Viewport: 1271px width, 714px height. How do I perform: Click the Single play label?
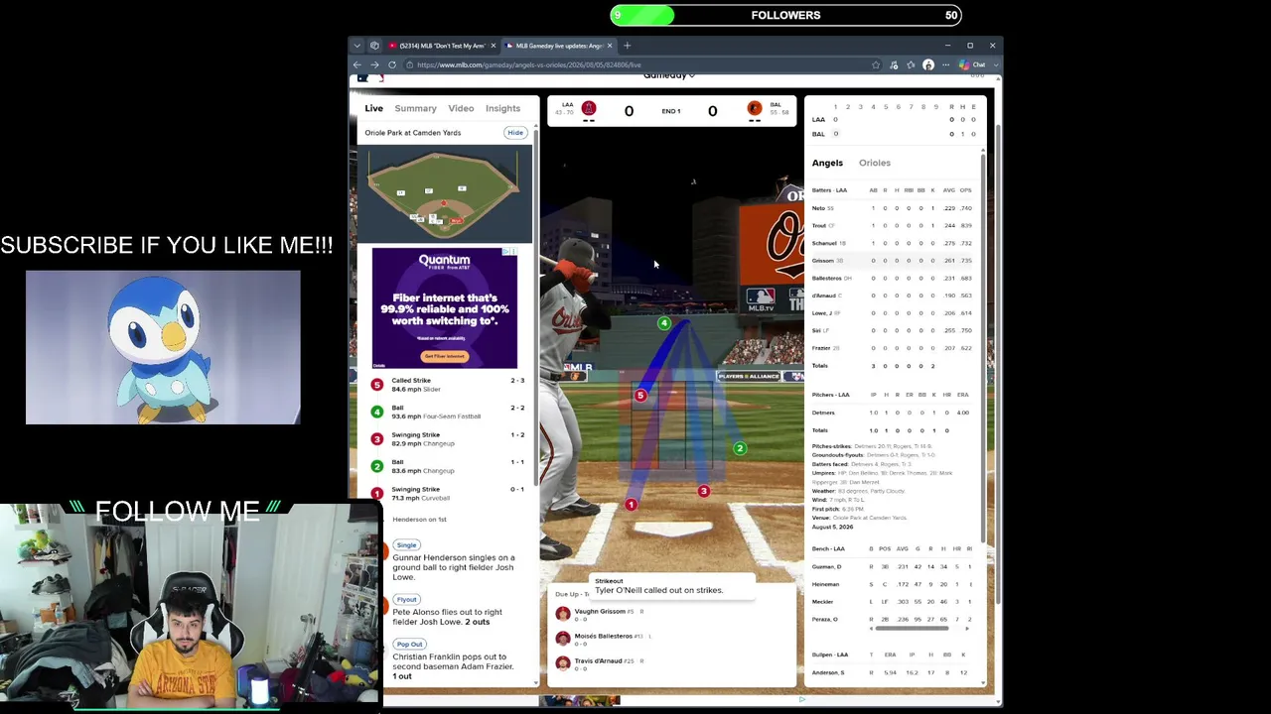click(x=406, y=544)
